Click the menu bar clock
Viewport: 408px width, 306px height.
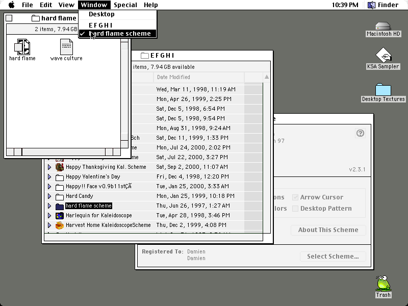(x=345, y=5)
